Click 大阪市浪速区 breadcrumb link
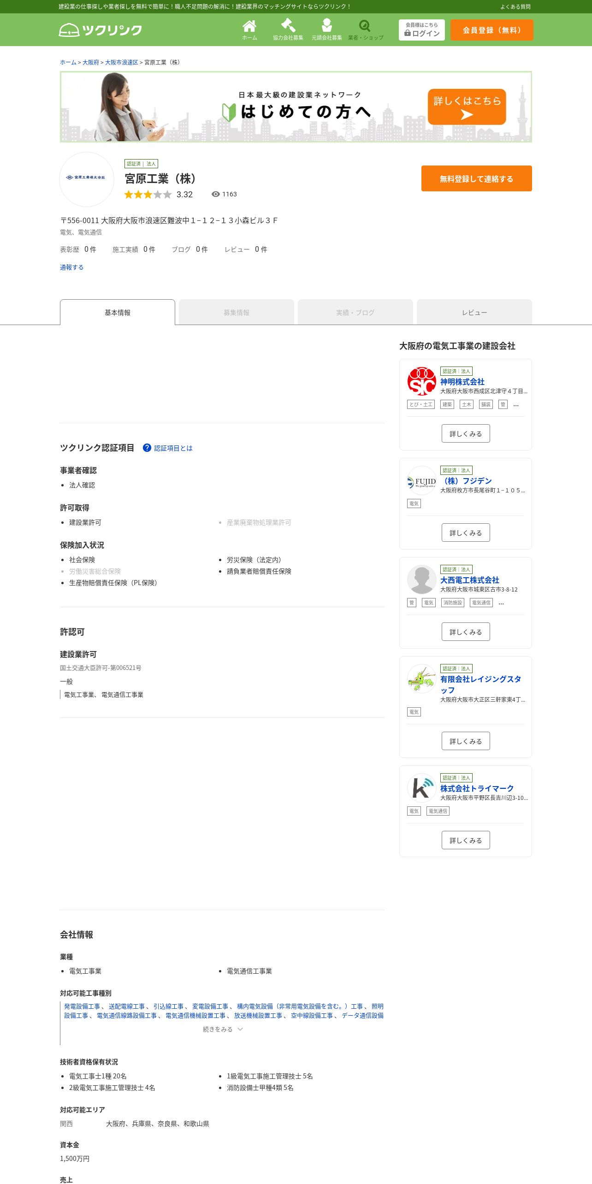The width and height of the screenshot is (592, 1184). point(122,62)
